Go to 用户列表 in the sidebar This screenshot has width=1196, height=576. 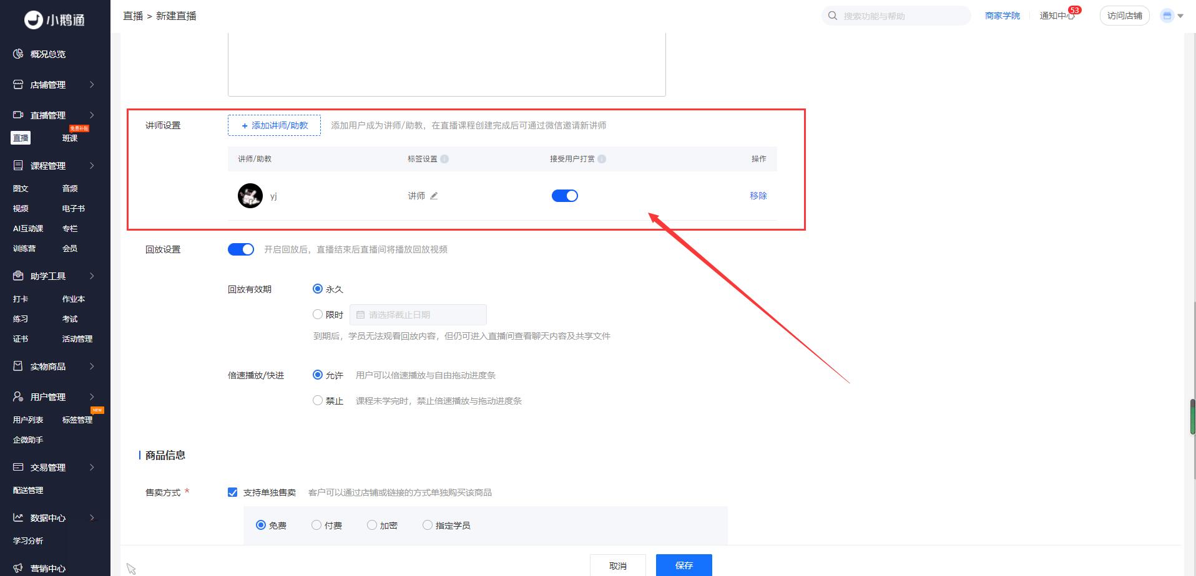pos(28,420)
